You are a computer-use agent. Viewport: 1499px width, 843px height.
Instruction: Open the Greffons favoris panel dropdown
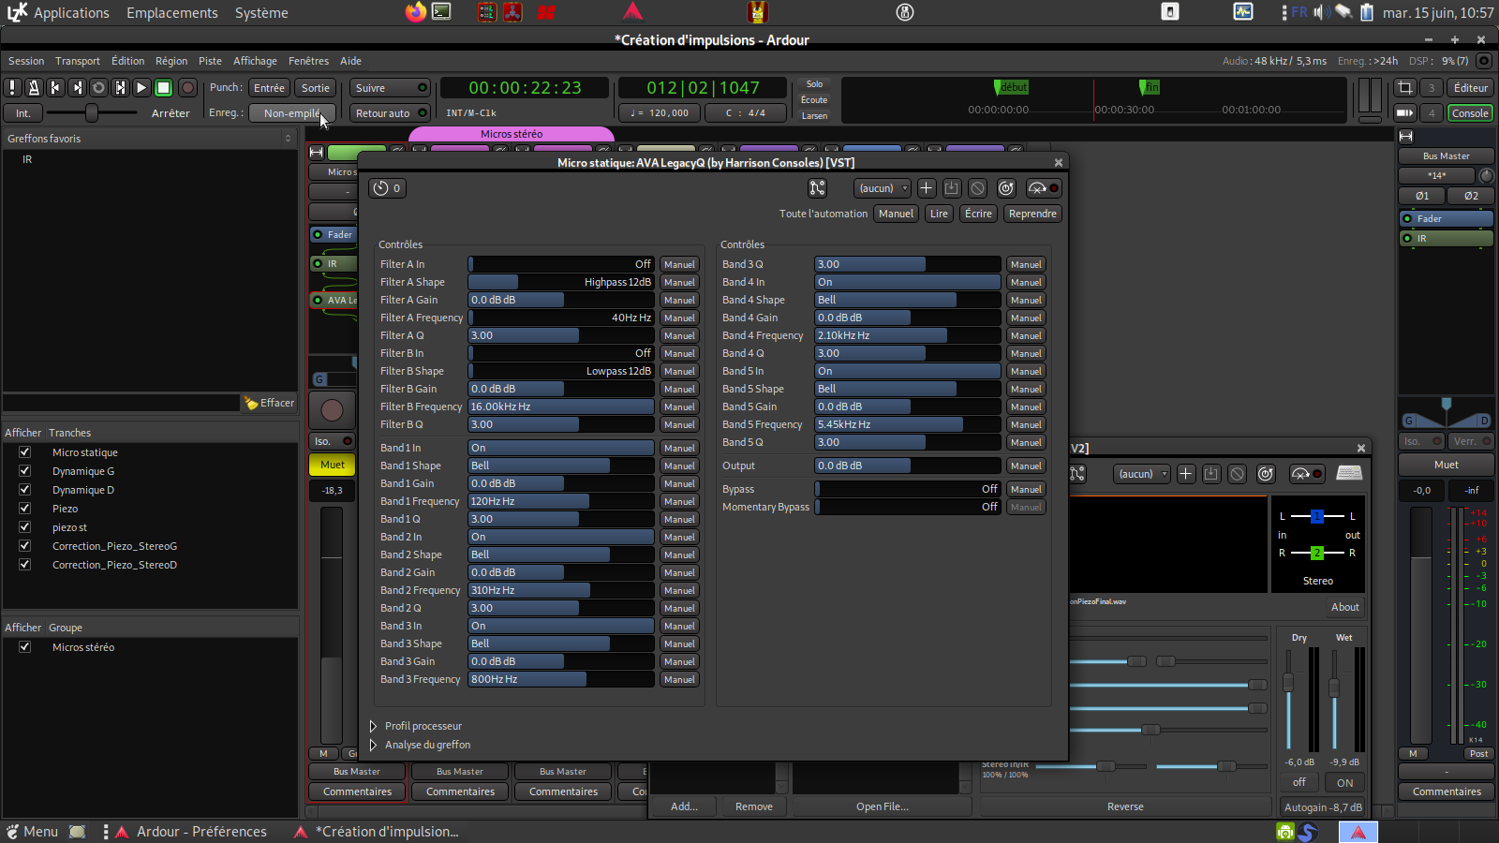[x=288, y=139]
